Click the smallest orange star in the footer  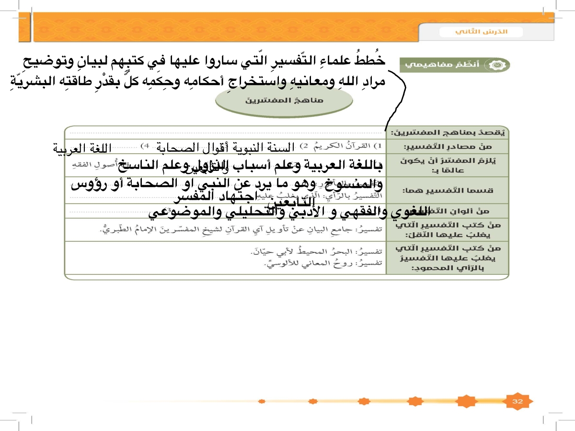click(262, 401)
